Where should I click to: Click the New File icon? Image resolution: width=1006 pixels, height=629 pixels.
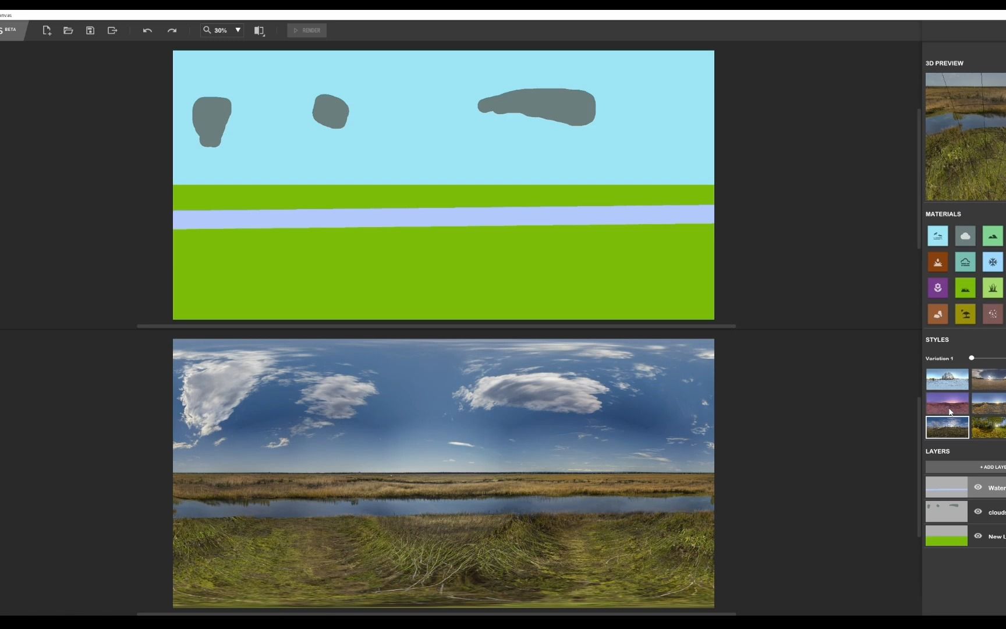47,30
